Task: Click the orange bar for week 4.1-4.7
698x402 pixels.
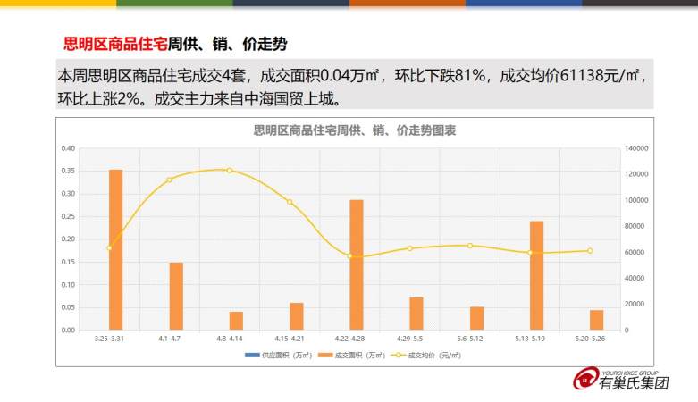Action: (x=176, y=296)
